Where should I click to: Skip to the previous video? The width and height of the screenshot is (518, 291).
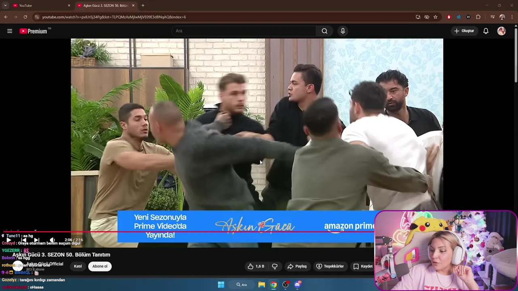tap(23, 240)
